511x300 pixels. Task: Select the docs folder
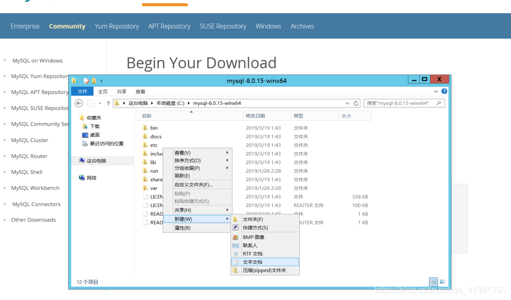(155, 136)
